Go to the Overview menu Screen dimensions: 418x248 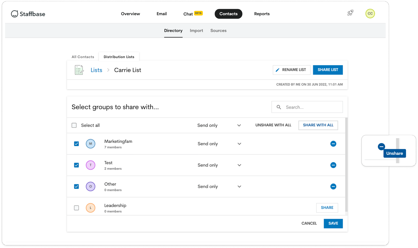(130, 14)
